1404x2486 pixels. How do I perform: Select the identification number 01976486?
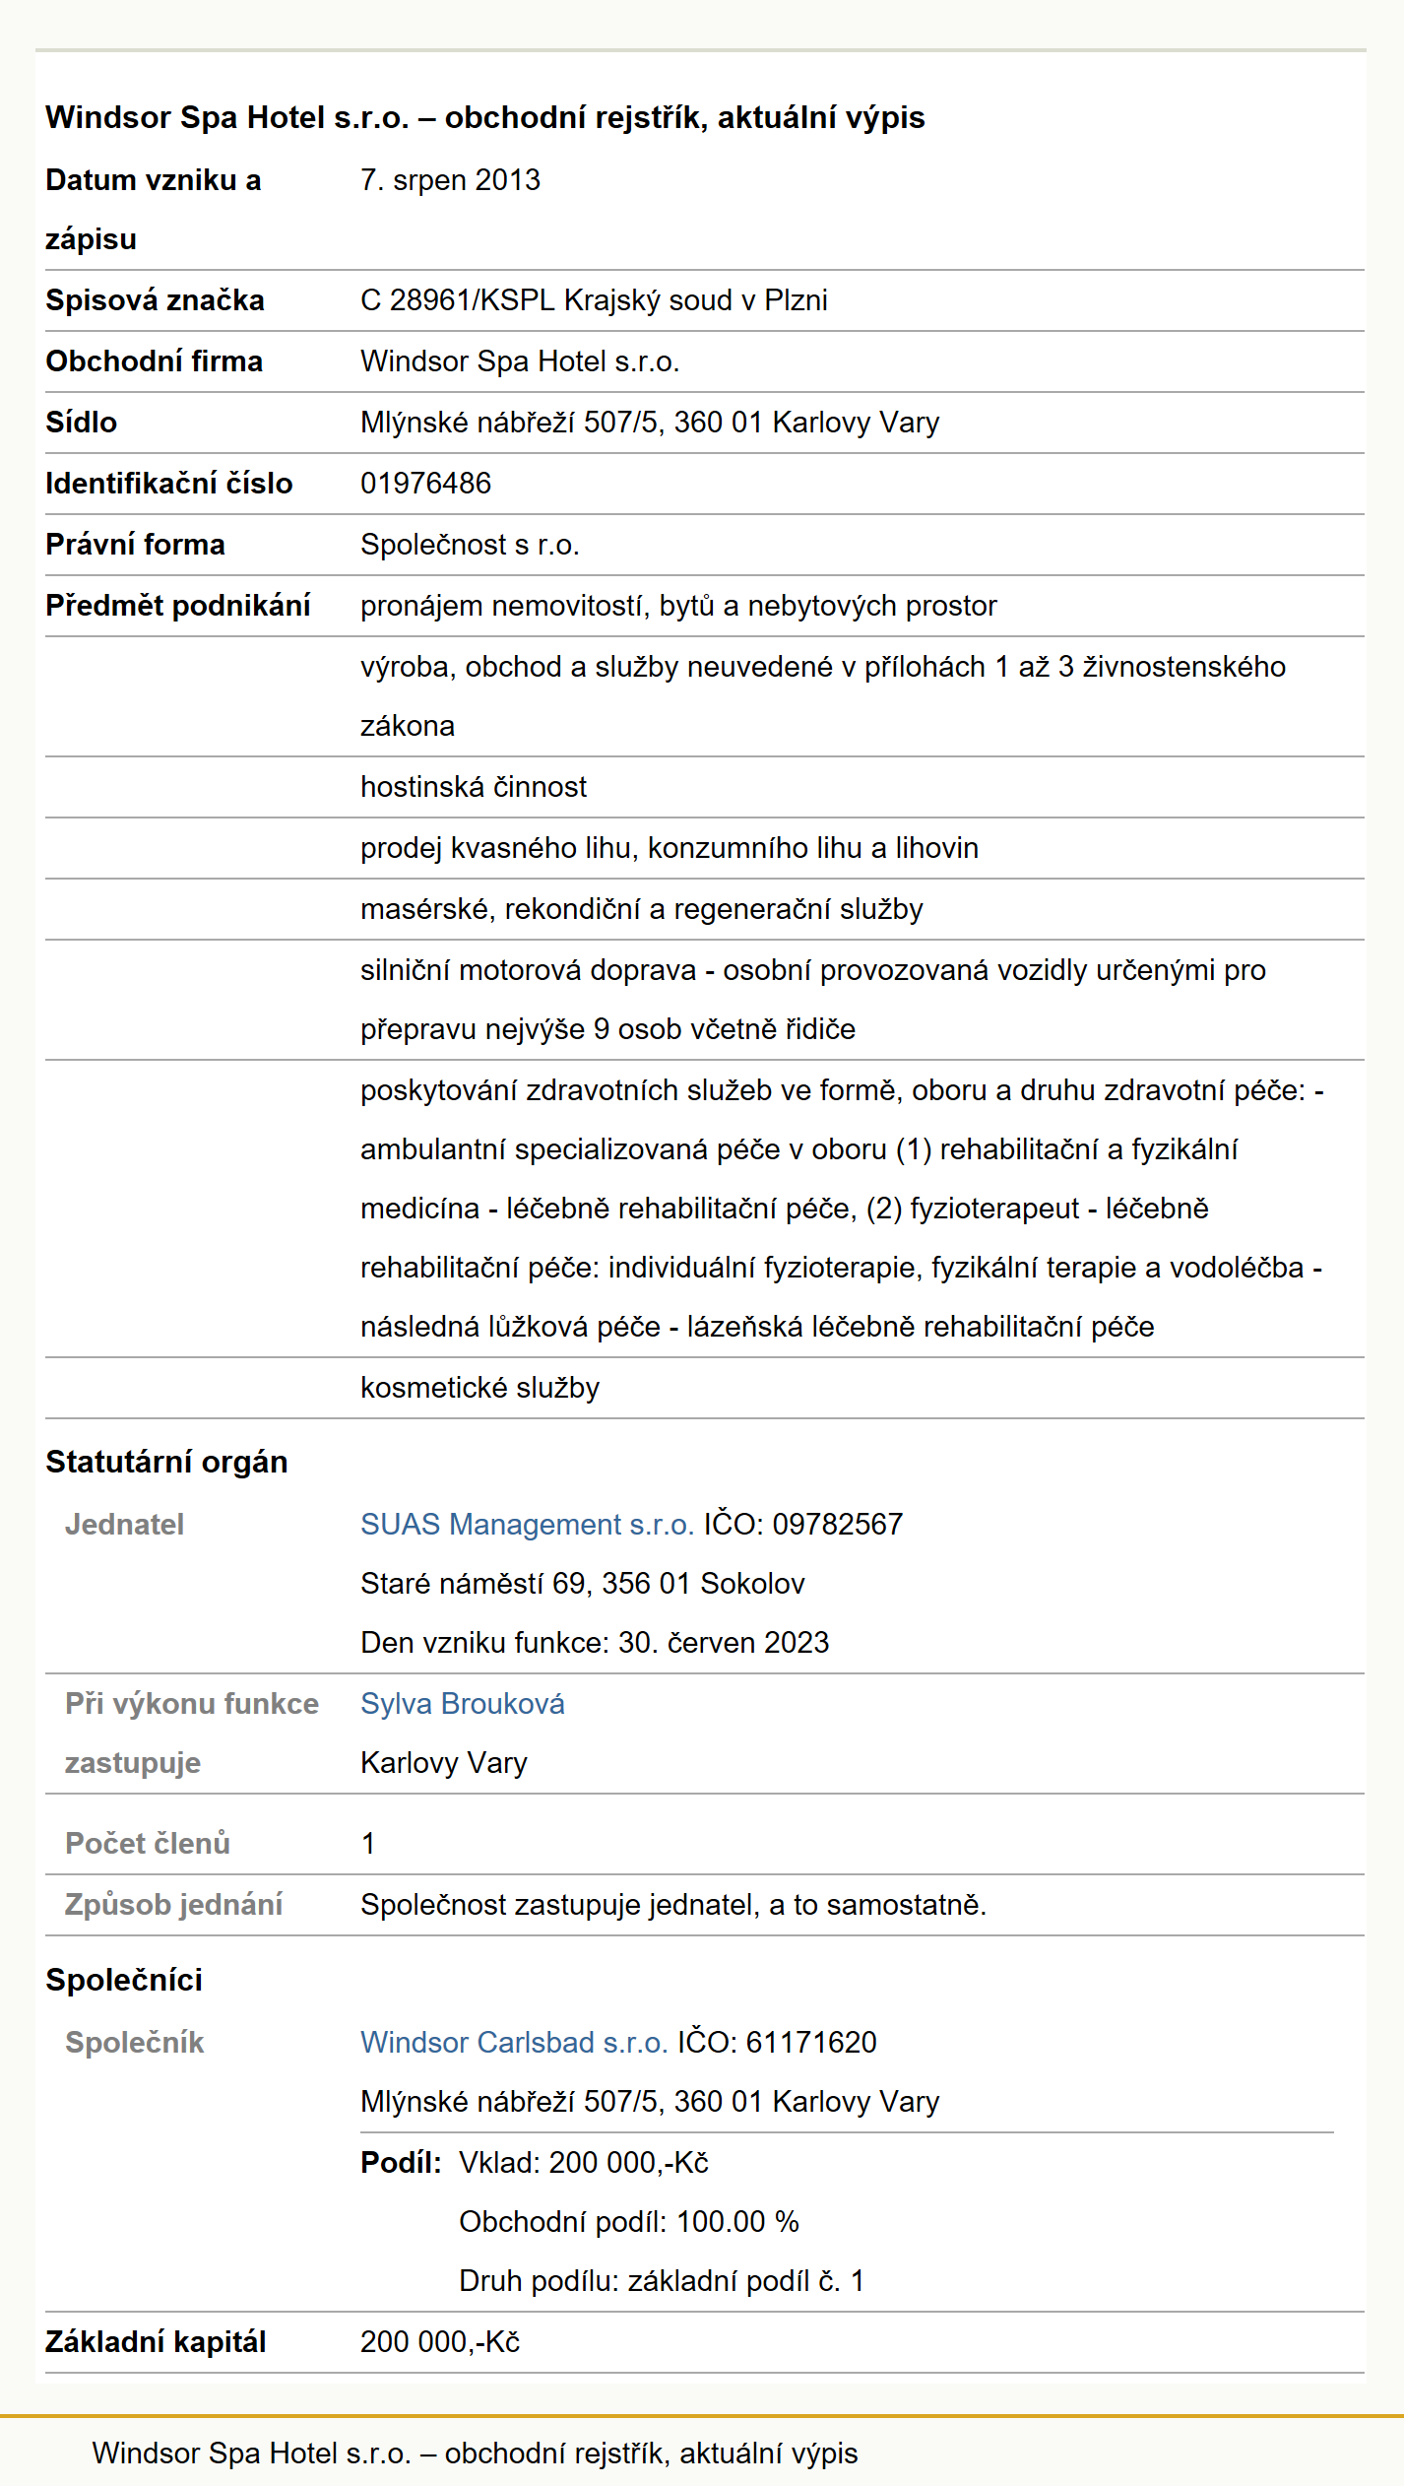tap(425, 483)
